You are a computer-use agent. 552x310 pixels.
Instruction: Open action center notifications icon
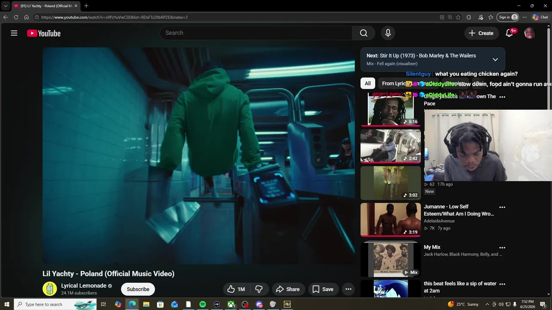coord(543,304)
